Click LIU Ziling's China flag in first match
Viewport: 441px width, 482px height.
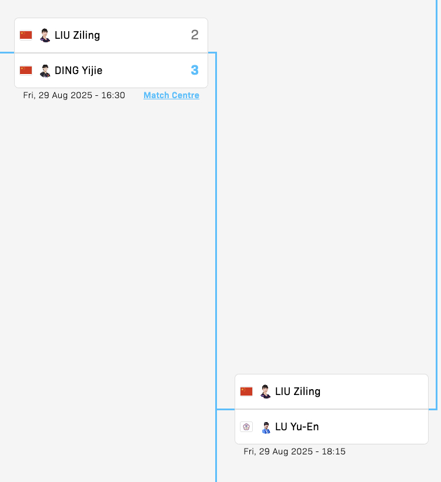coord(26,35)
